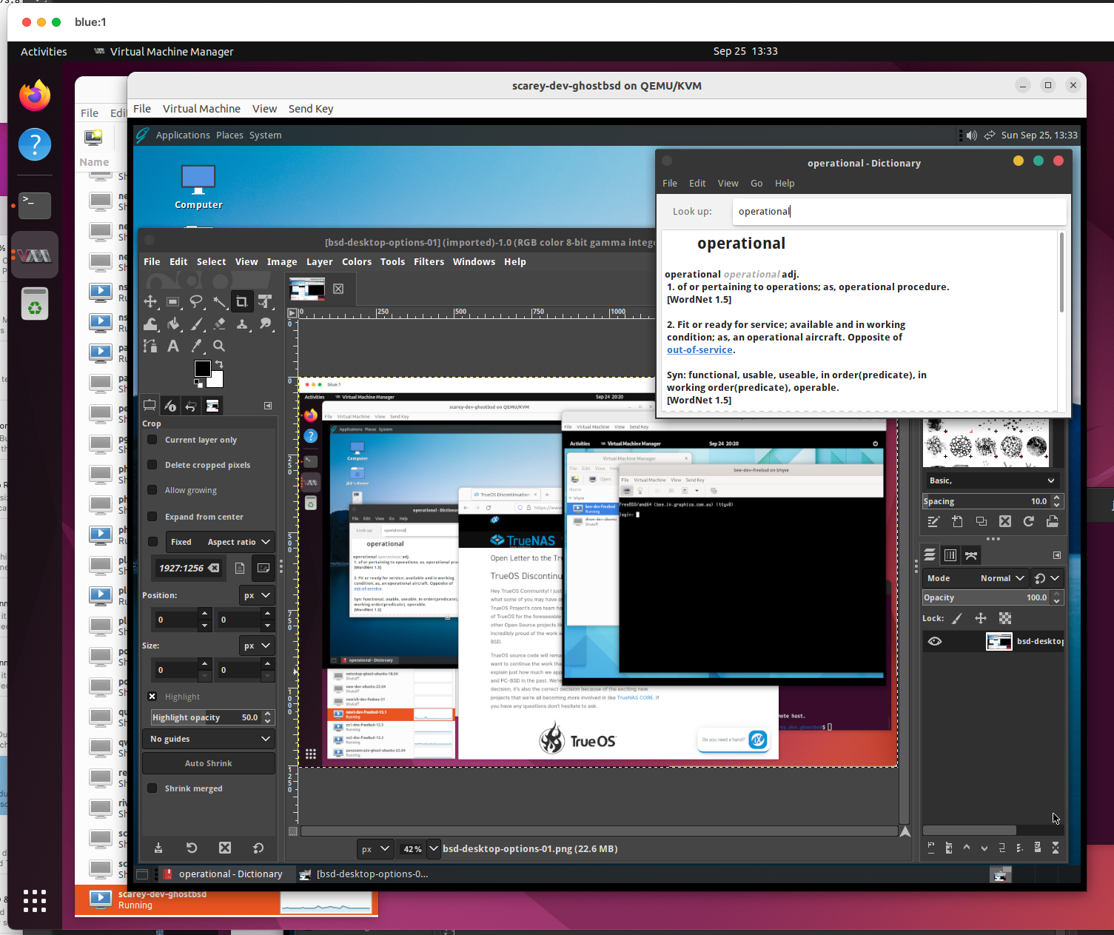Open the image zoom percentage dropdown
Viewport: 1114px width, 935px height.
point(434,849)
